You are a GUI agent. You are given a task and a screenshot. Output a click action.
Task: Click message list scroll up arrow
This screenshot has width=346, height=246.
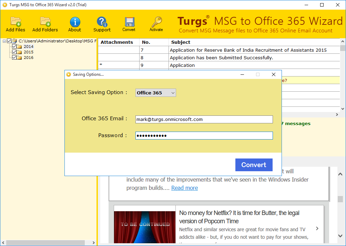tap(343, 41)
